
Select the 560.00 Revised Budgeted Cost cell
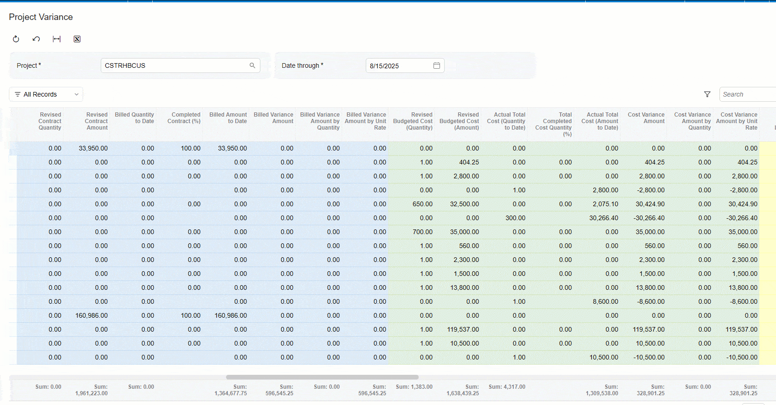(x=458, y=246)
